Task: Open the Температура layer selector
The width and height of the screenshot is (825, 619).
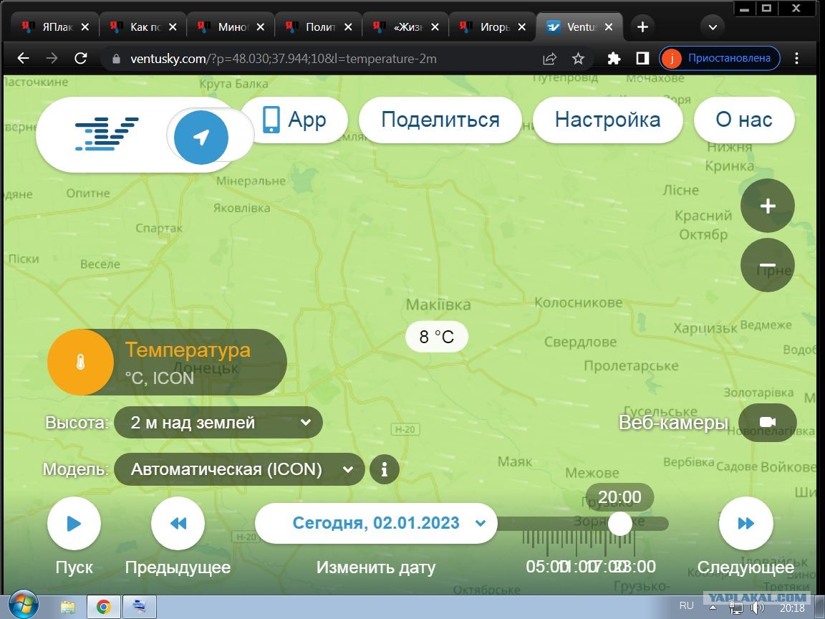Action: [x=168, y=362]
